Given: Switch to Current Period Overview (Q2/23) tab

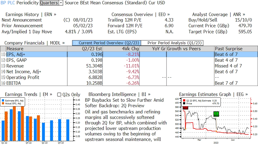Looking at the screenshot, I should coord(107,43).
